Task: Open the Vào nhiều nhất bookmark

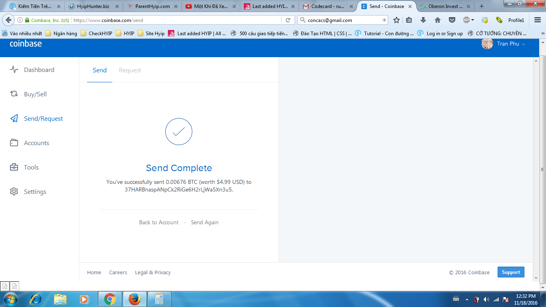Action: coord(22,34)
